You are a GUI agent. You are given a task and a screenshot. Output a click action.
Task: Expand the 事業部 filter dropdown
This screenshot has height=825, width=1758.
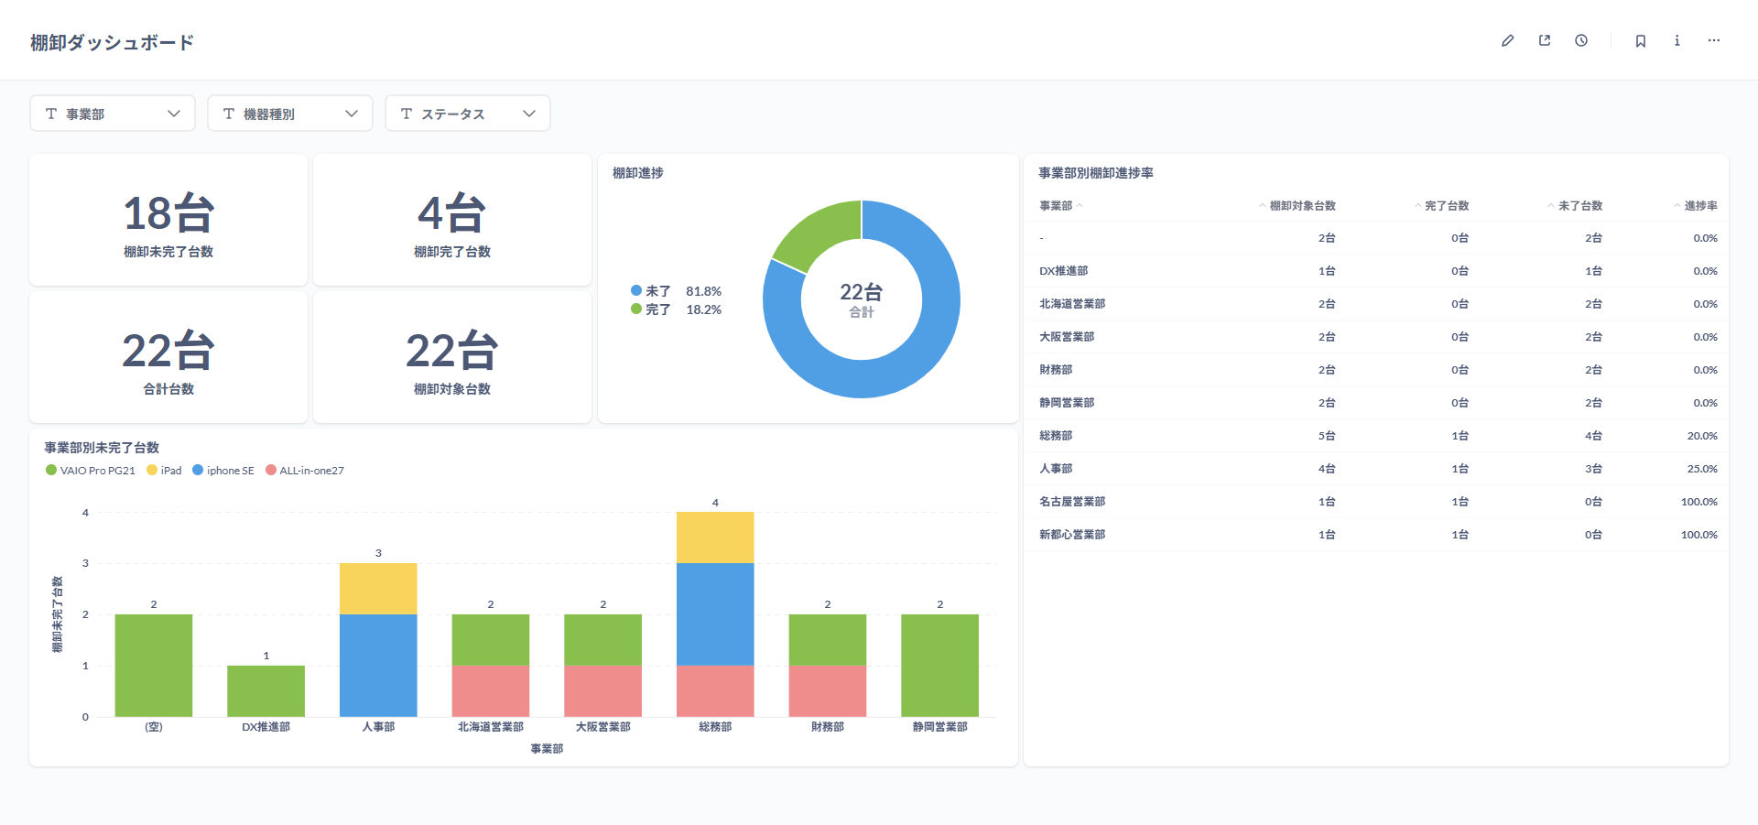pyautogui.click(x=113, y=114)
